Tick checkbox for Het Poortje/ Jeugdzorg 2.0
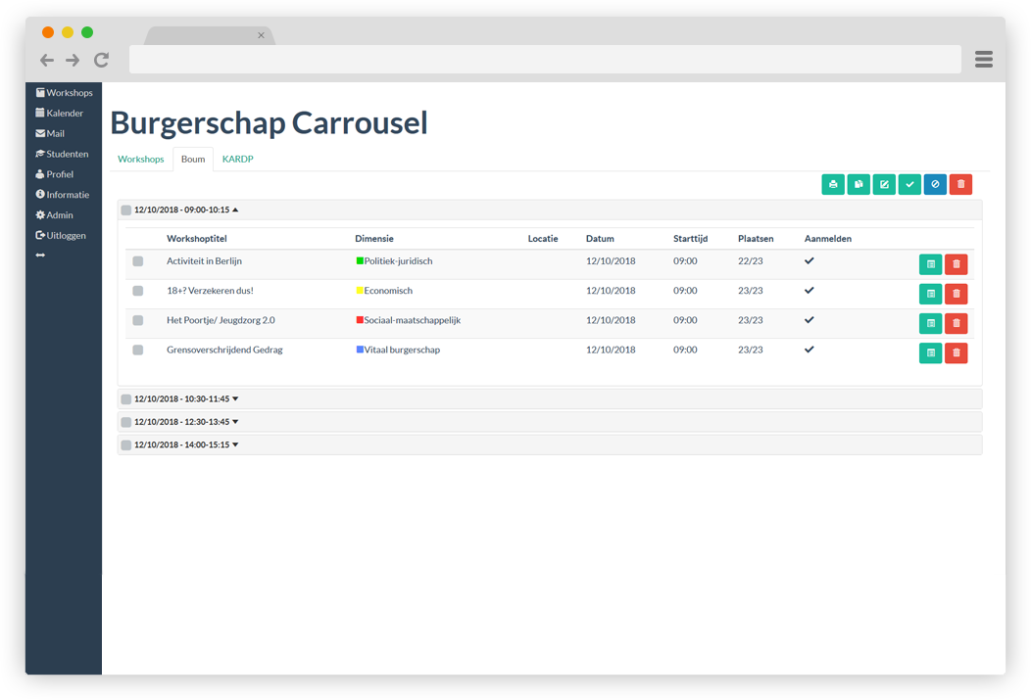Screen dimensions: 1031x700 (138, 320)
